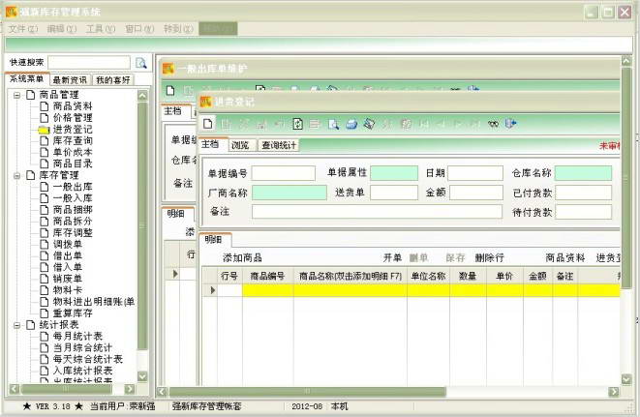Switch to the 最新资讯 tab
The image size is (640, 417).
tap(70, 80)
